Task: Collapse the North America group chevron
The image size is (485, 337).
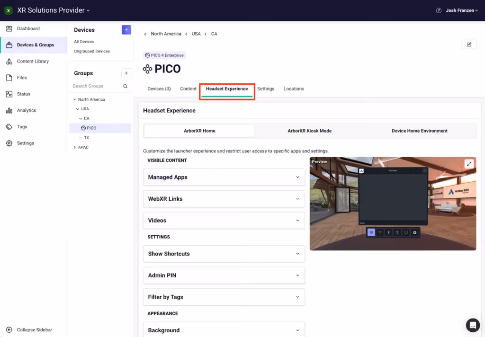Action: tap(74, 99)
